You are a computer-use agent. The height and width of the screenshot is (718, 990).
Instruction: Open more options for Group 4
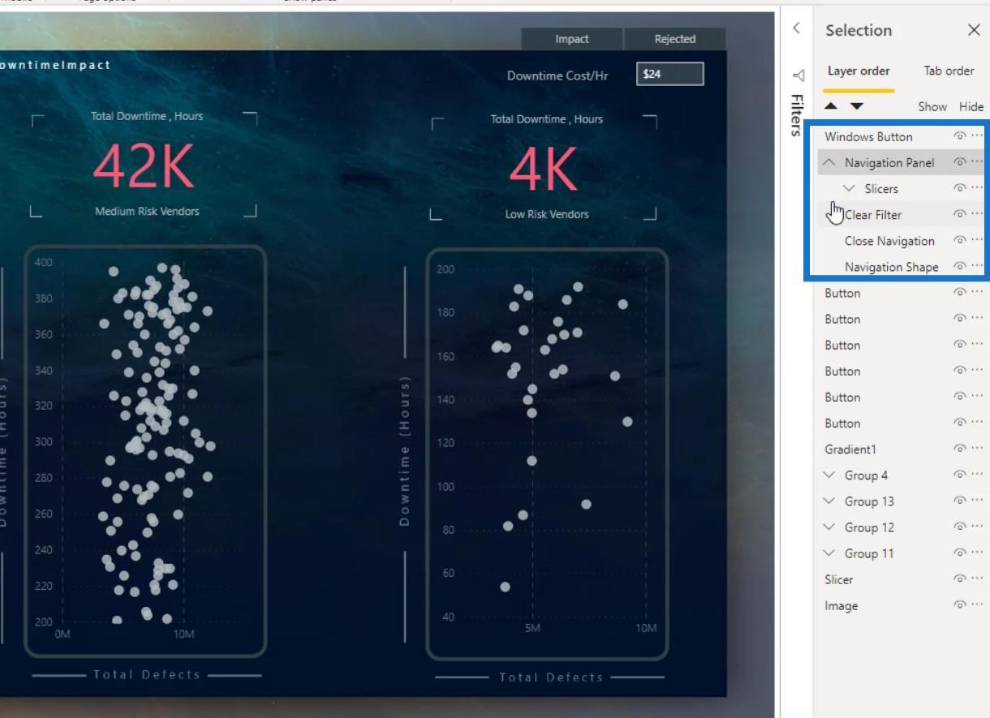point(977,475)
